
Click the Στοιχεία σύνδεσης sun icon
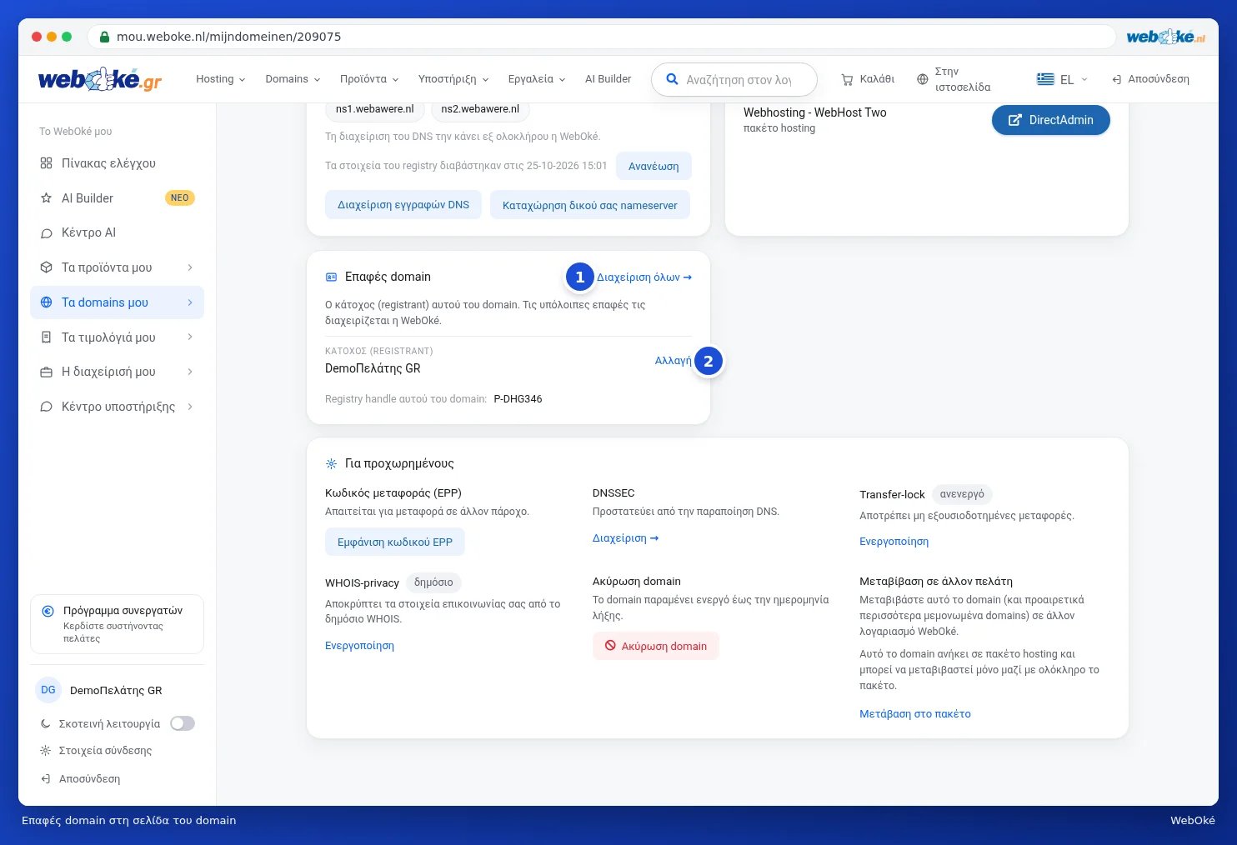tap(46, 751)
